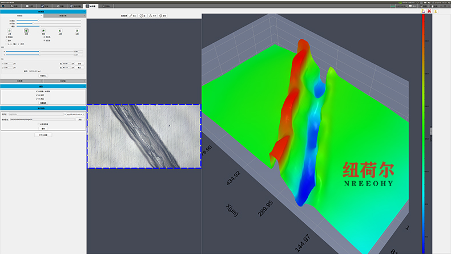Click the Y position input field

tap(8, 68)
